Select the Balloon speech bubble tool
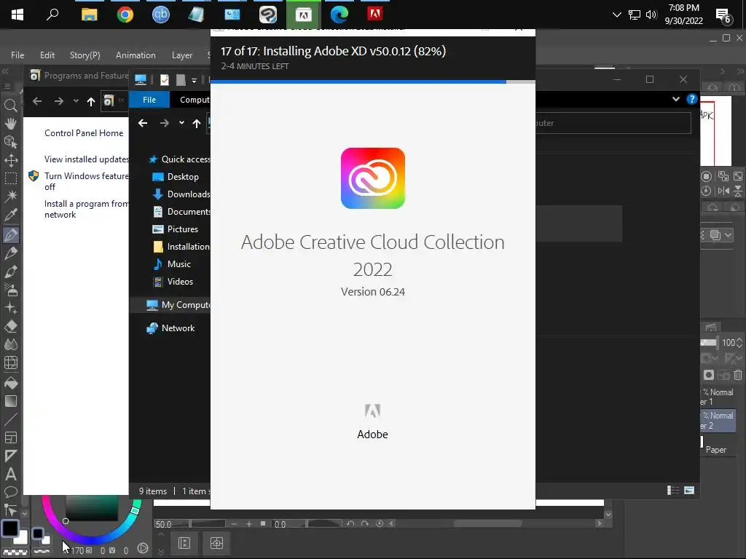This screenshot has height=559, width=746. coord(10,492)
